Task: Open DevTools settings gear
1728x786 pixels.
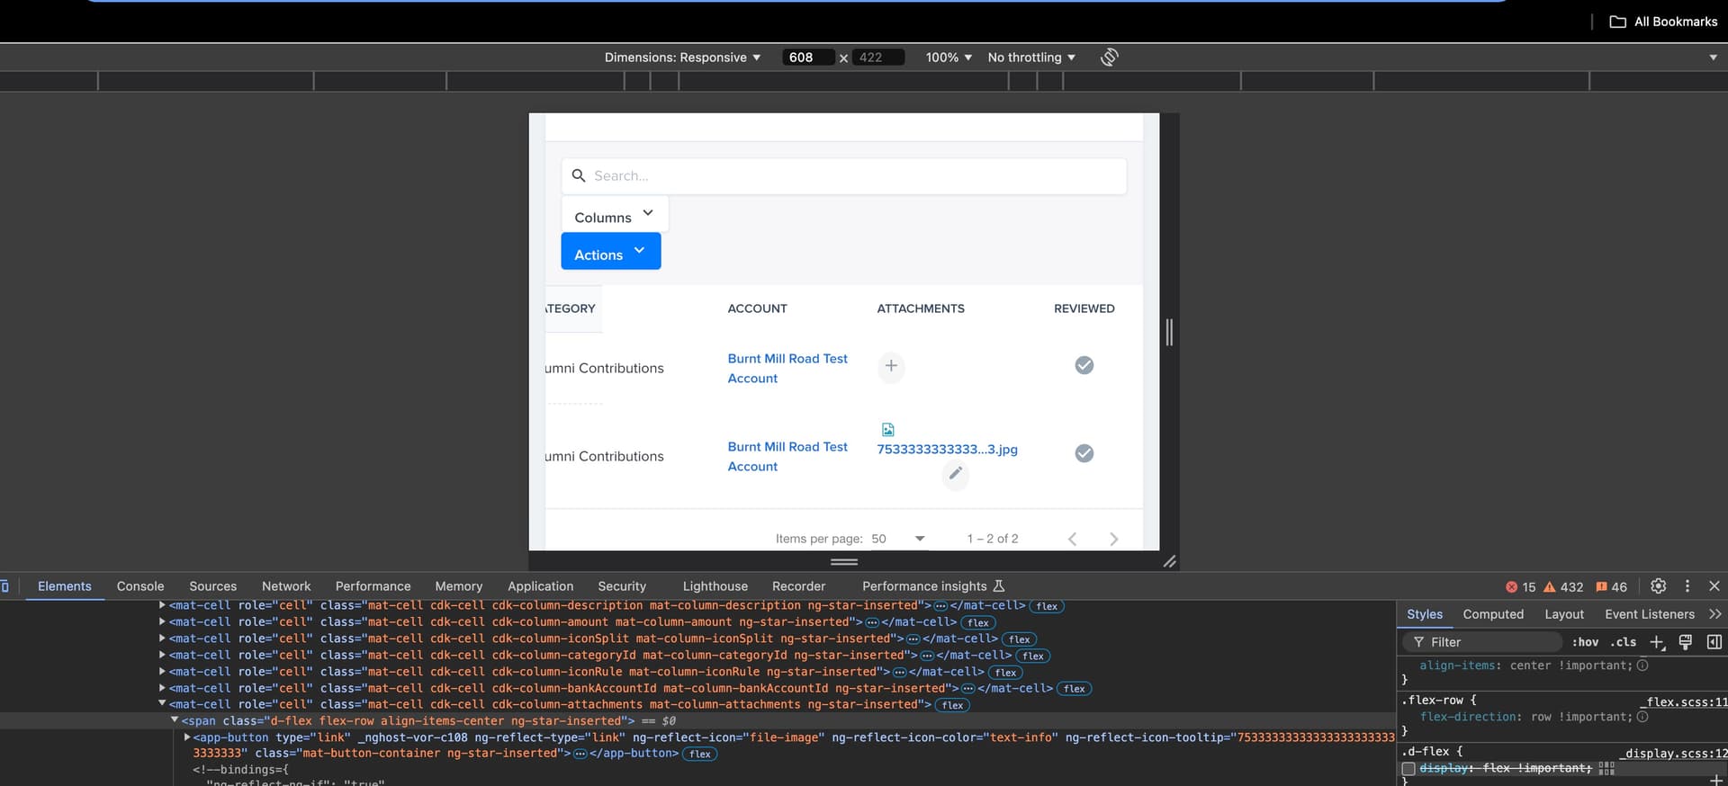Action: point(1659,586)
